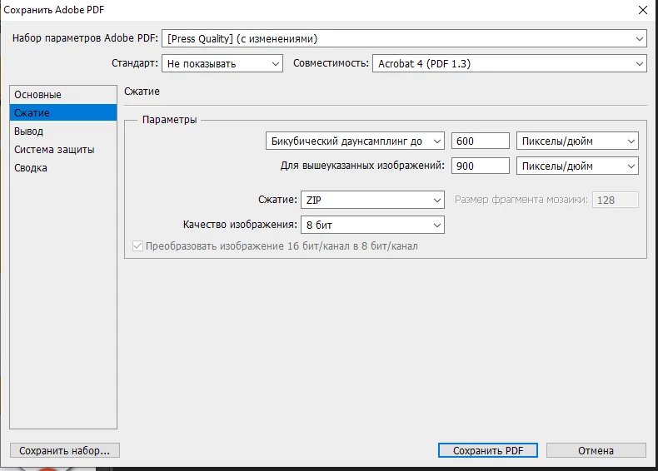Screen dimensions: 658x471
Task: Click the Сохранить набор button
Action: pyautogui.click(x=65, y=450)
